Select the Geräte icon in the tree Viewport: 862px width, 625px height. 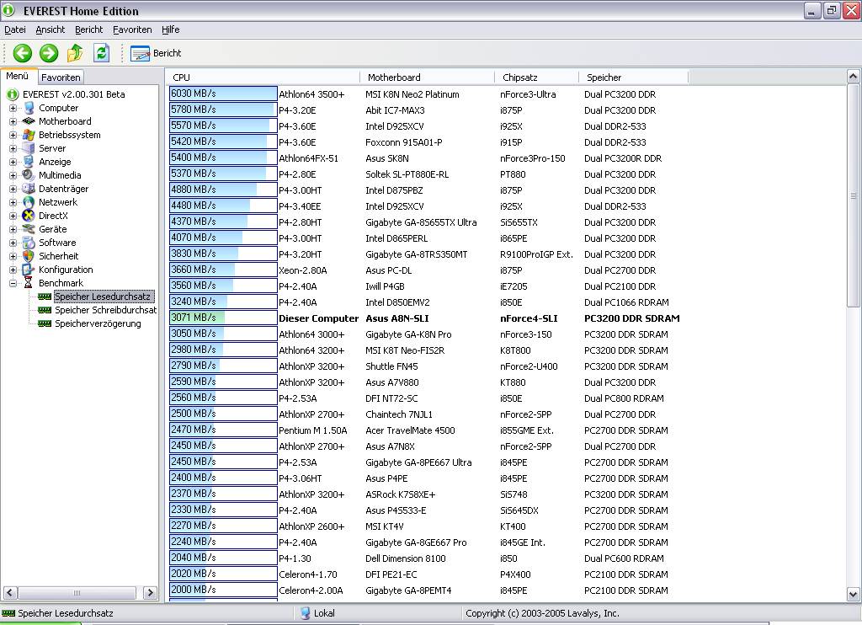pos(29,229)
